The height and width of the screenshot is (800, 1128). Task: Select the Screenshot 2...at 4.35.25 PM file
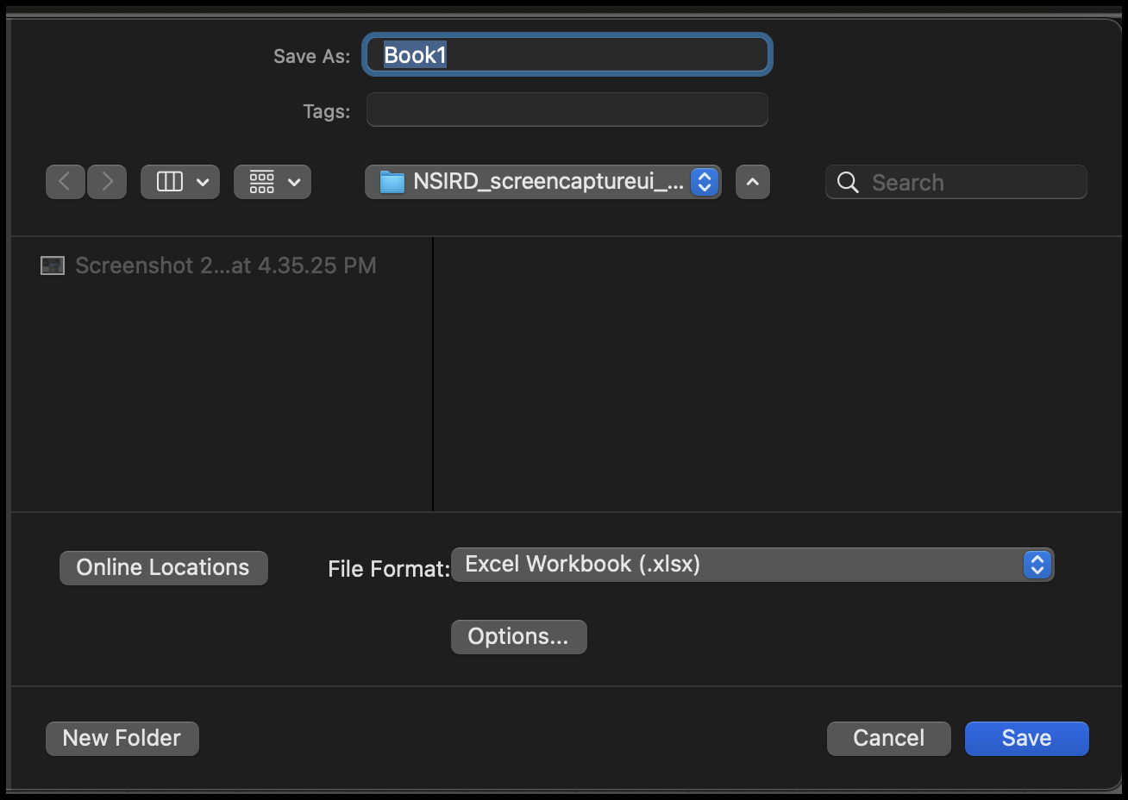[x=209, y=266]
